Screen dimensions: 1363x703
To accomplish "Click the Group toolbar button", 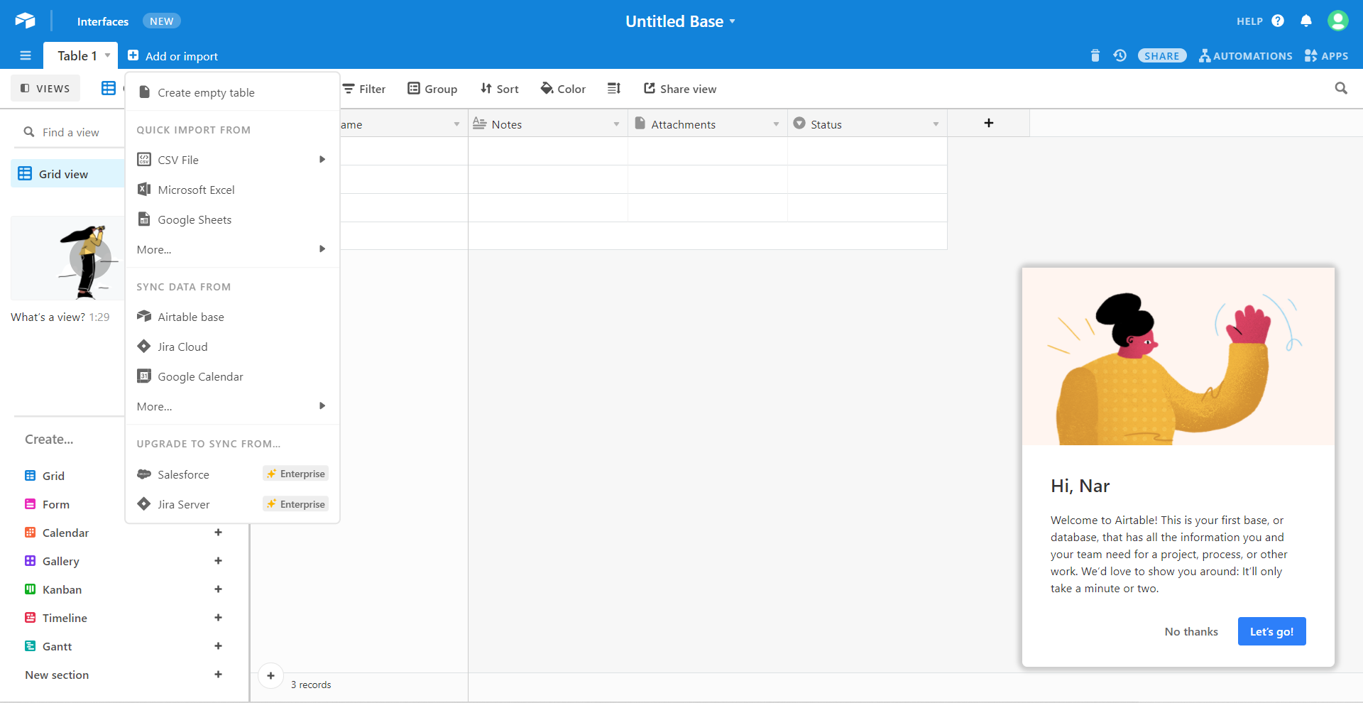I will pyautogui.click(x=432, y=89).
